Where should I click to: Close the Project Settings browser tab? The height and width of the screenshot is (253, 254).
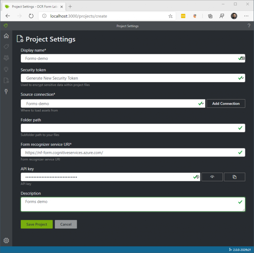[x=62, y=7]
